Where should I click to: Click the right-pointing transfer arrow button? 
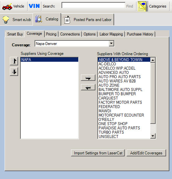(88, 78)
